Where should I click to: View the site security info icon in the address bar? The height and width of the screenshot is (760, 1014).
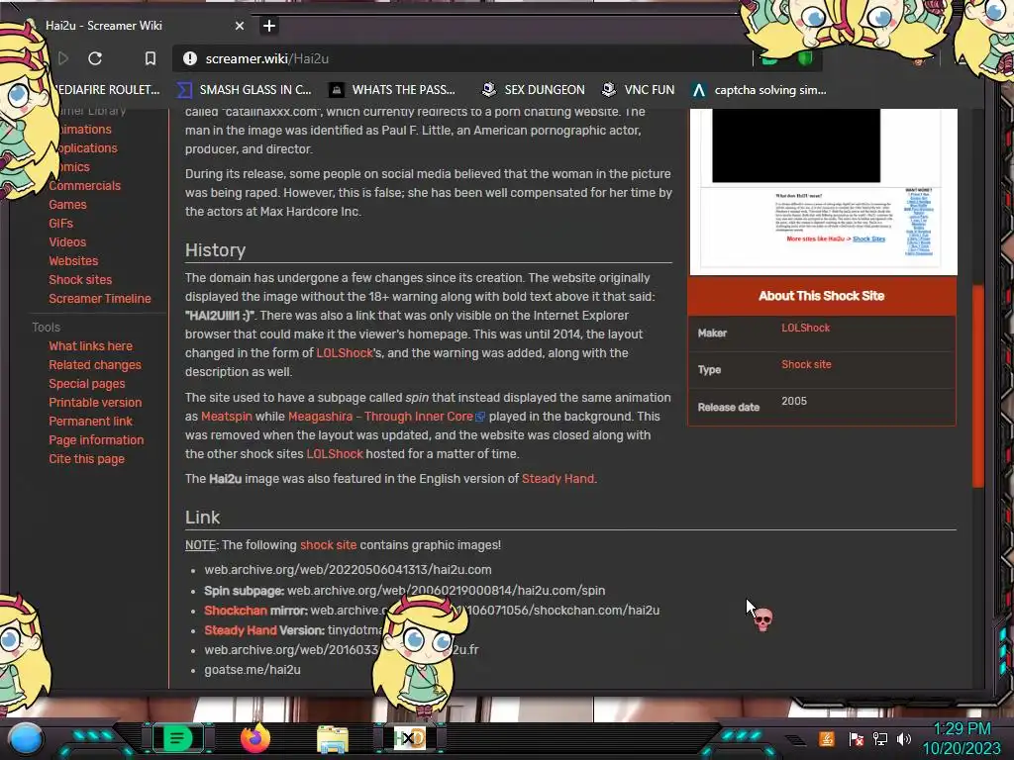click(x=189, y=58)
